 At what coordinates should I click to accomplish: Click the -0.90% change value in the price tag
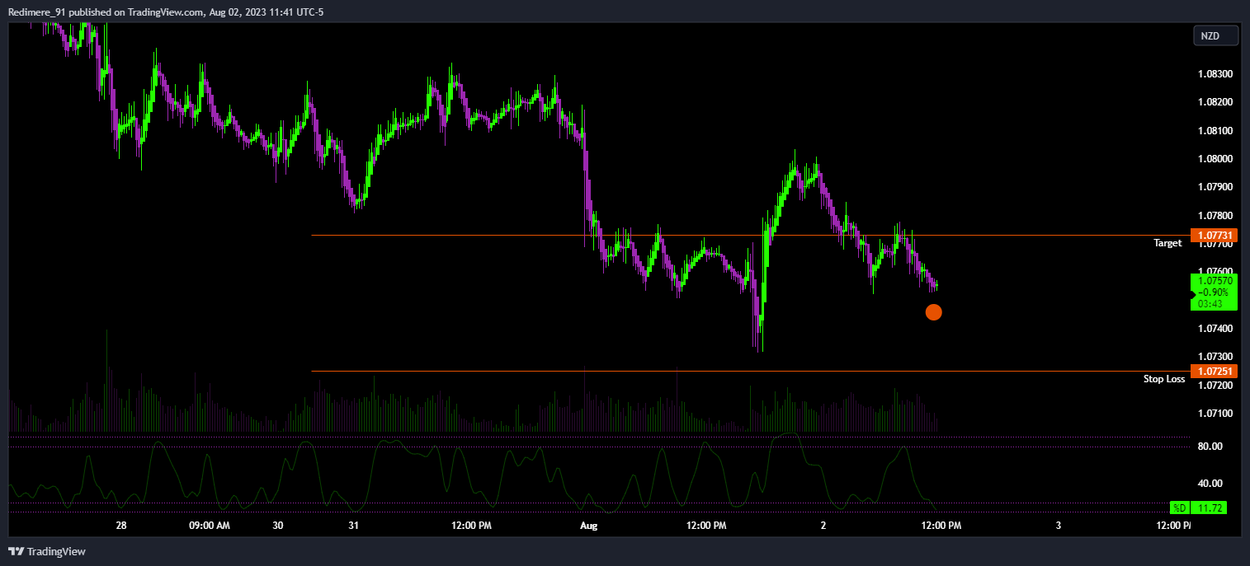tap(1215, 292)
